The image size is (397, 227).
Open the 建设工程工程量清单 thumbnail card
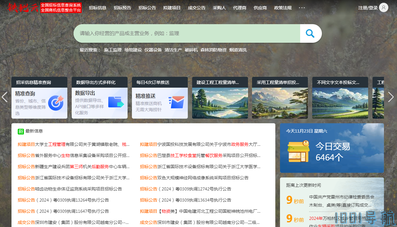click(x=220, y=98)
